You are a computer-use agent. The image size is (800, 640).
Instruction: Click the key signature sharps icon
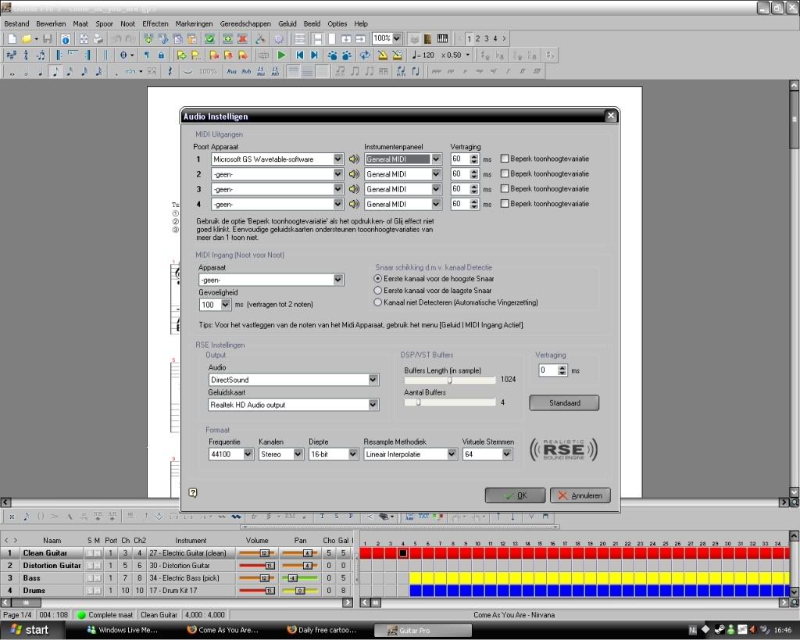(11, 55)
